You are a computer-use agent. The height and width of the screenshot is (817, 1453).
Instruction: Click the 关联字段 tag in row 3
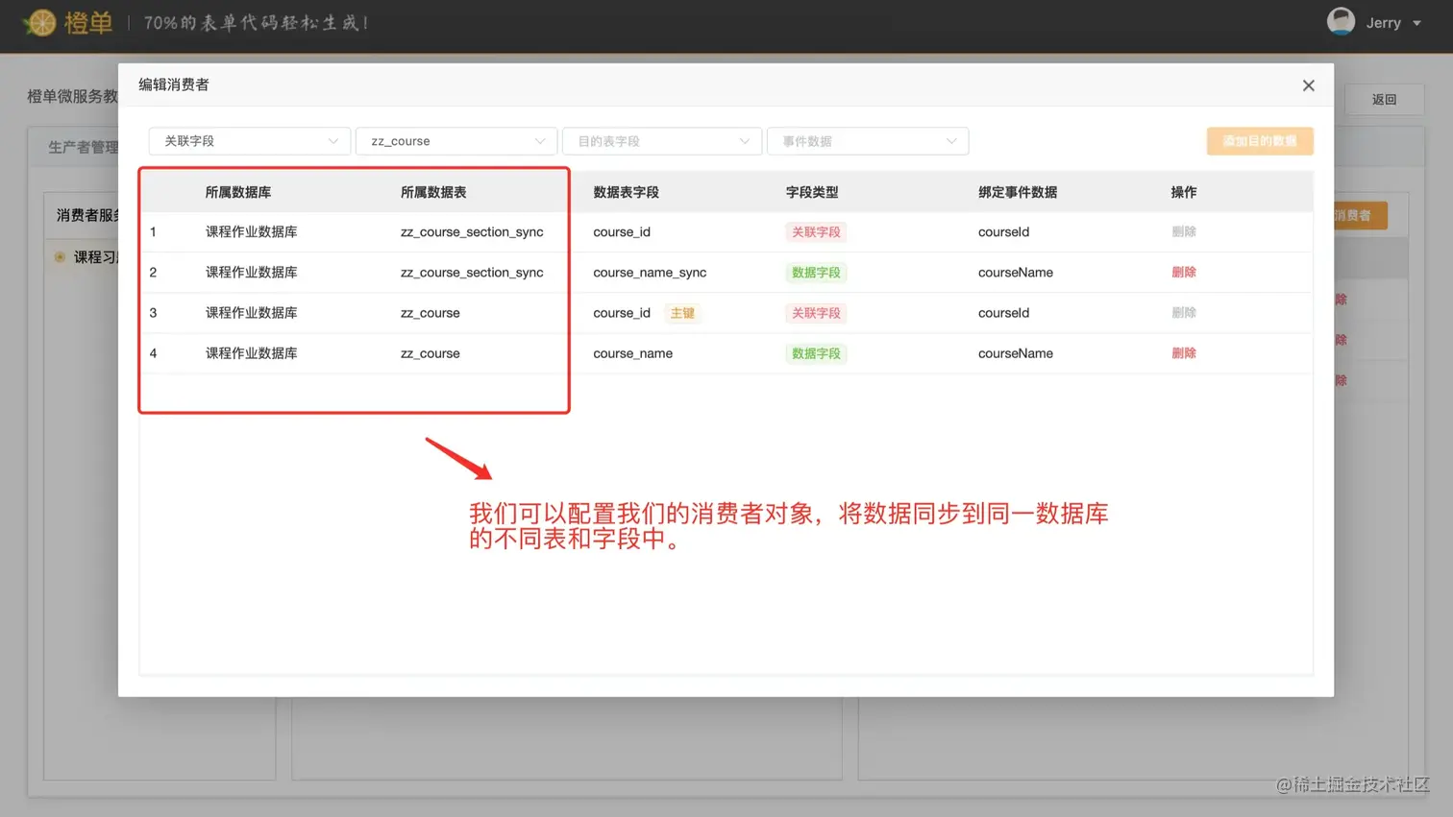coord(816,313)
